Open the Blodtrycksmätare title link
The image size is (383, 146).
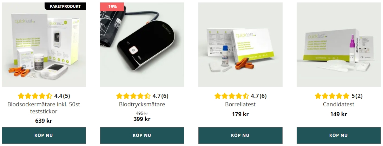142,105
